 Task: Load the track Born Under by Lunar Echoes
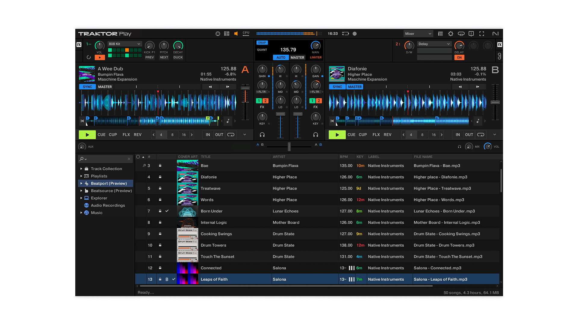(212, 211)
